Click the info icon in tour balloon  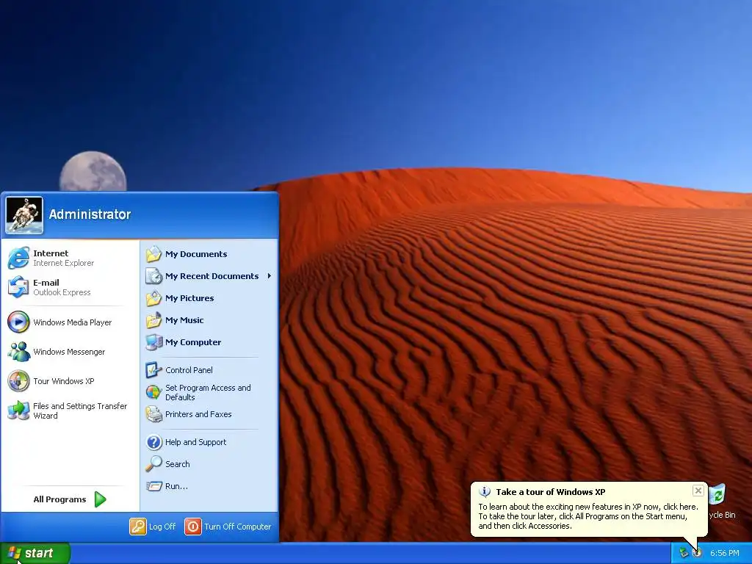tap(485, 491)
